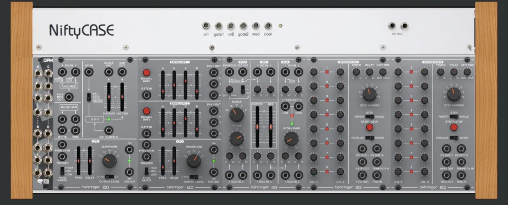
Task: Click the VCA OUT LOW jack
Action: [x=285, y=107]
